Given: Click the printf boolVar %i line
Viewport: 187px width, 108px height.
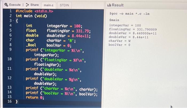Looking at the screenshot, I should point(62,94).
